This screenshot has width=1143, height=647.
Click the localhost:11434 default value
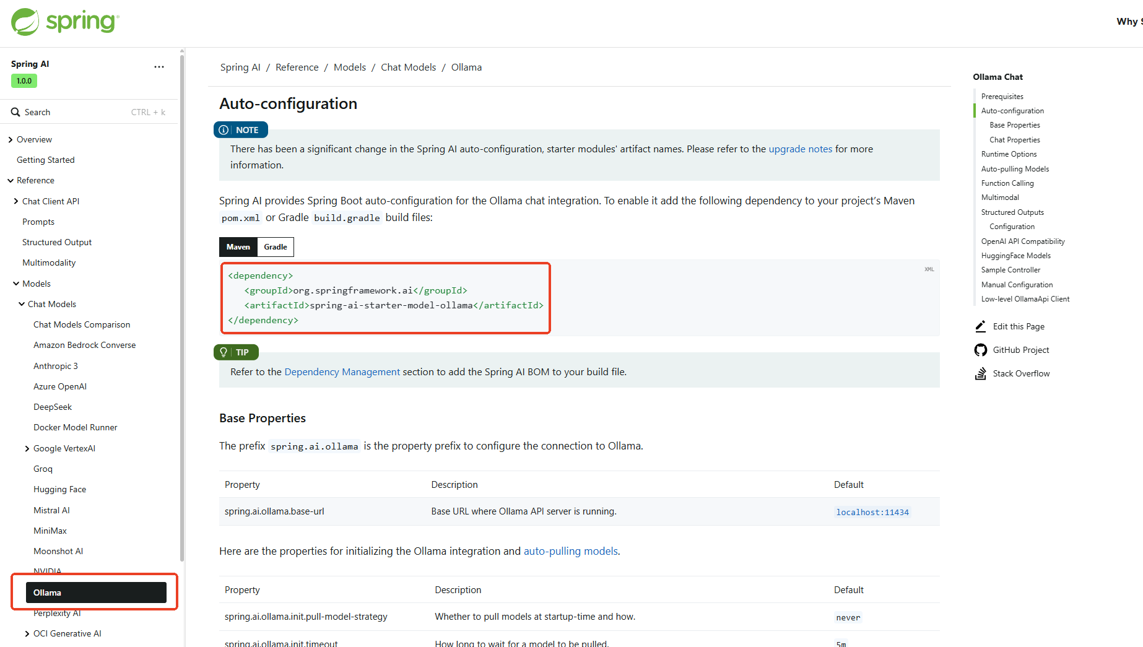click(872, 512)
